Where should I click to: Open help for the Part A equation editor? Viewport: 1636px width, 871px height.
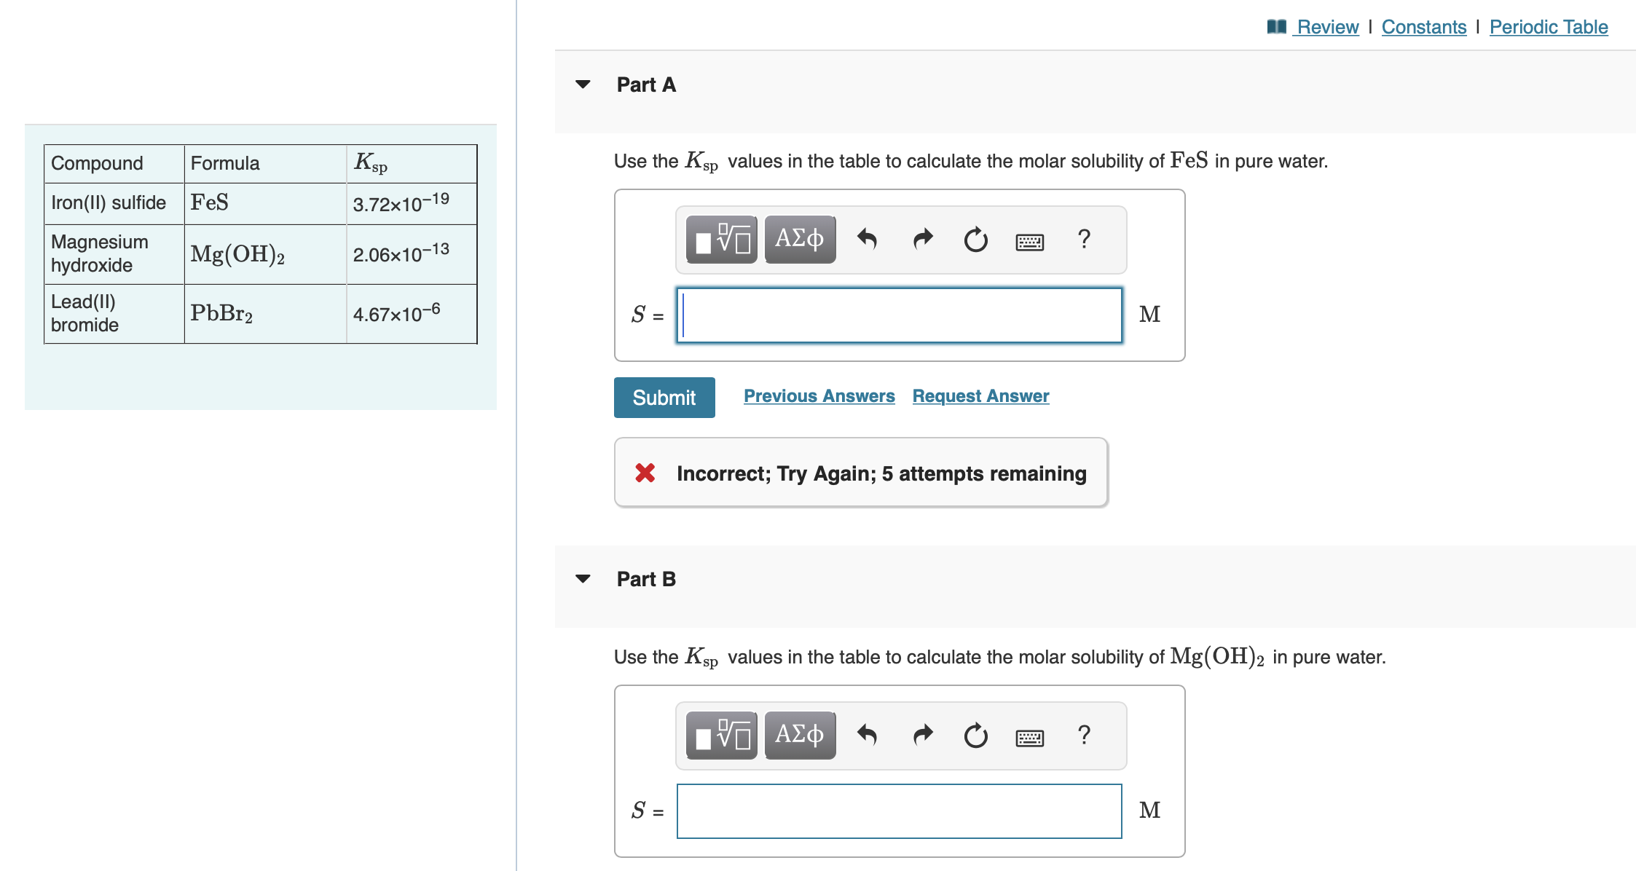click(x=1083, y=240)
